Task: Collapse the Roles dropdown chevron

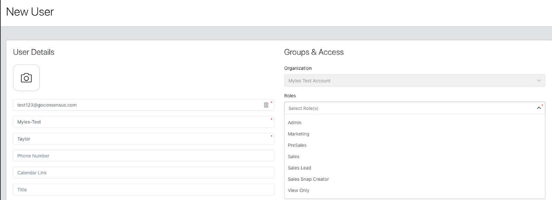Action: pyautogui.click(x=539, y=108)
